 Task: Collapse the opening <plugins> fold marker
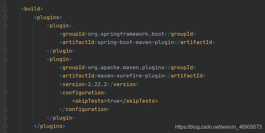coord(5,18)
